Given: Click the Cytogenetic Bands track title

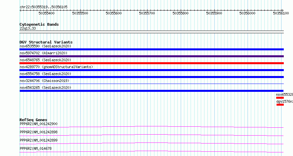Looking at the screenshot, I should click(39, 24).
